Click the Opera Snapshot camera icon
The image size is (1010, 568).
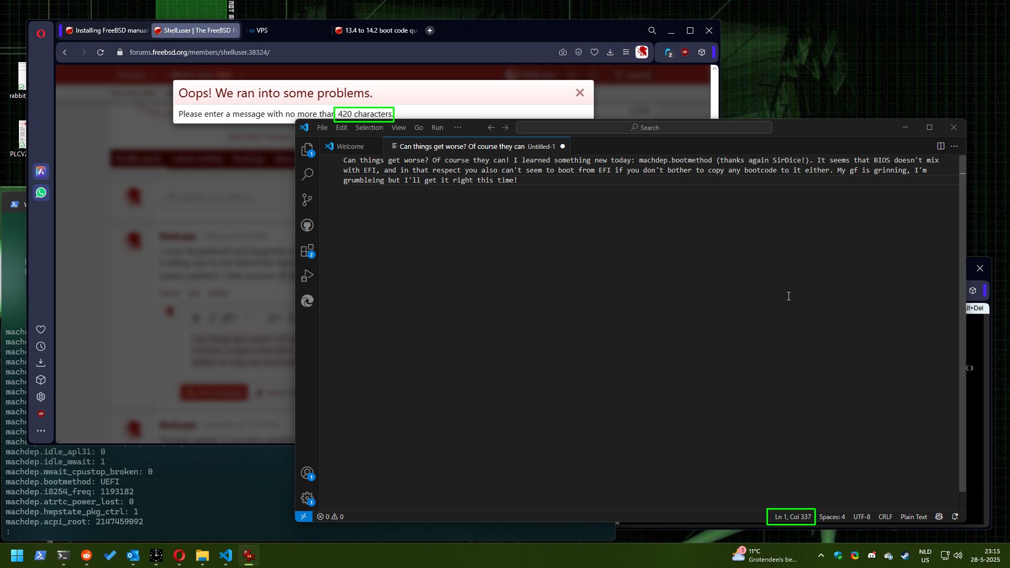(563, 52)
